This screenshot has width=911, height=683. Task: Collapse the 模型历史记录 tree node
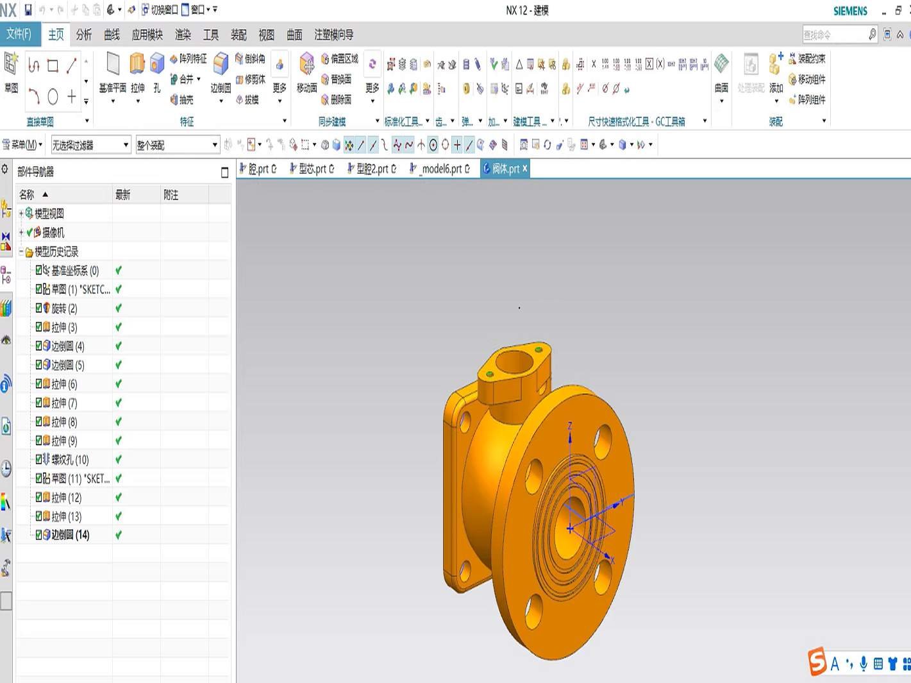(x=21, y=251)
